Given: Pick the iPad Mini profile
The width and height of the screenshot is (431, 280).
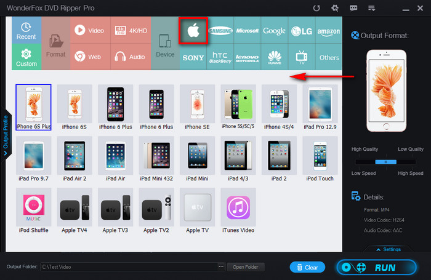Looking at the screenshot, I should click(x=198, y=159).
